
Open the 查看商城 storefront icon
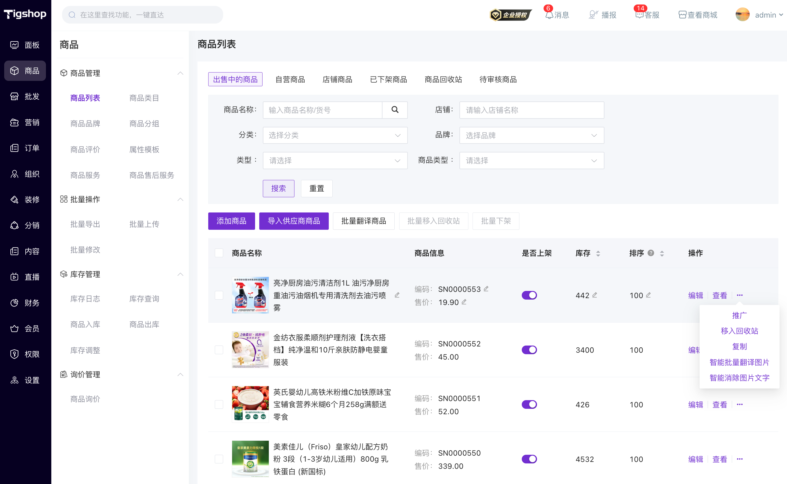[x=682, y=15]
